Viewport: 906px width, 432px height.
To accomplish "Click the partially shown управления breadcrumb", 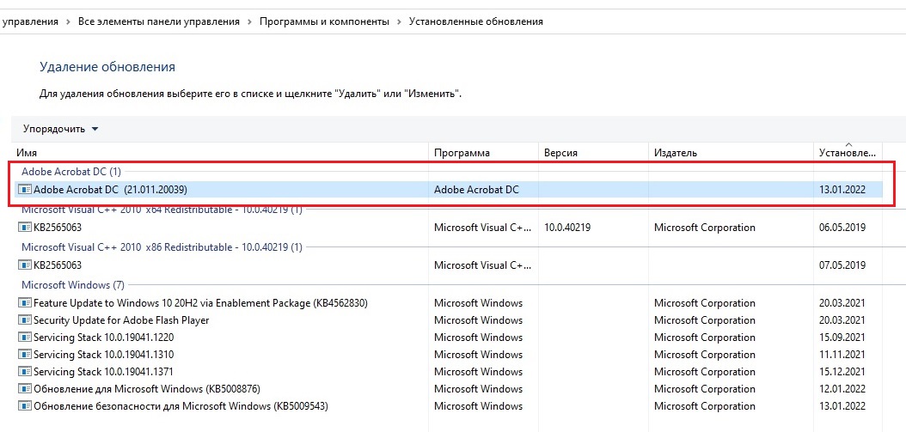I will (29, 22).
